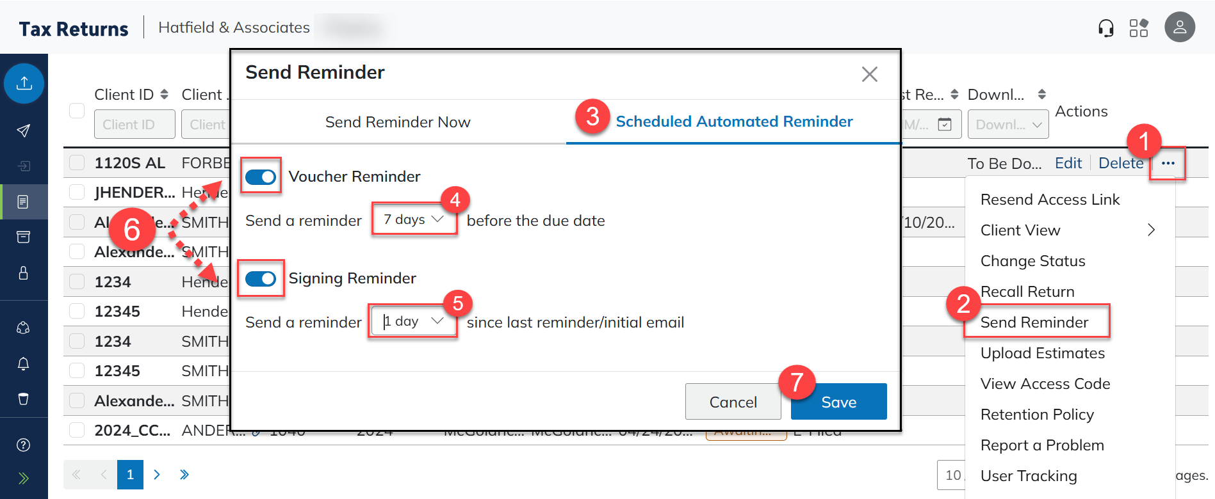The height and width of the screenshot is (499, 1215).
Task: Click the Save button
Action: tap(838, 402)
